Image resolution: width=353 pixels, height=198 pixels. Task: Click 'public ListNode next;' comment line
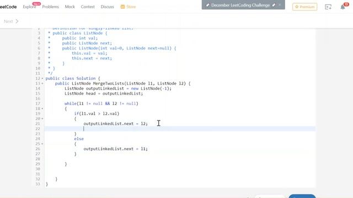coord(87,43)
